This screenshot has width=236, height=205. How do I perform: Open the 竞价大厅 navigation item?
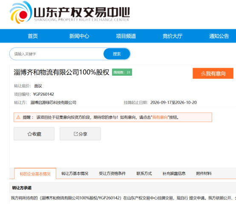coord(173,36)
